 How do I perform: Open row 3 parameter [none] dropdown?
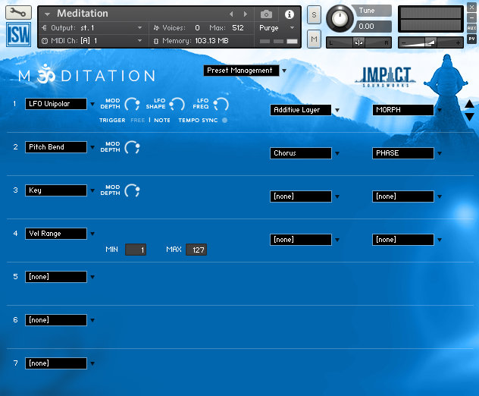click(403, 196)
